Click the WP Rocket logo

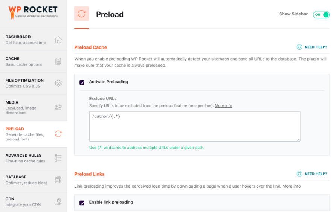[x=33, y=11]
